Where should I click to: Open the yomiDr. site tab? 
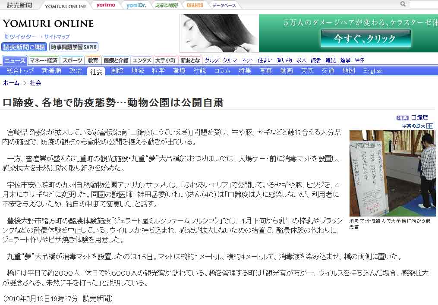[x=135, y=5]
